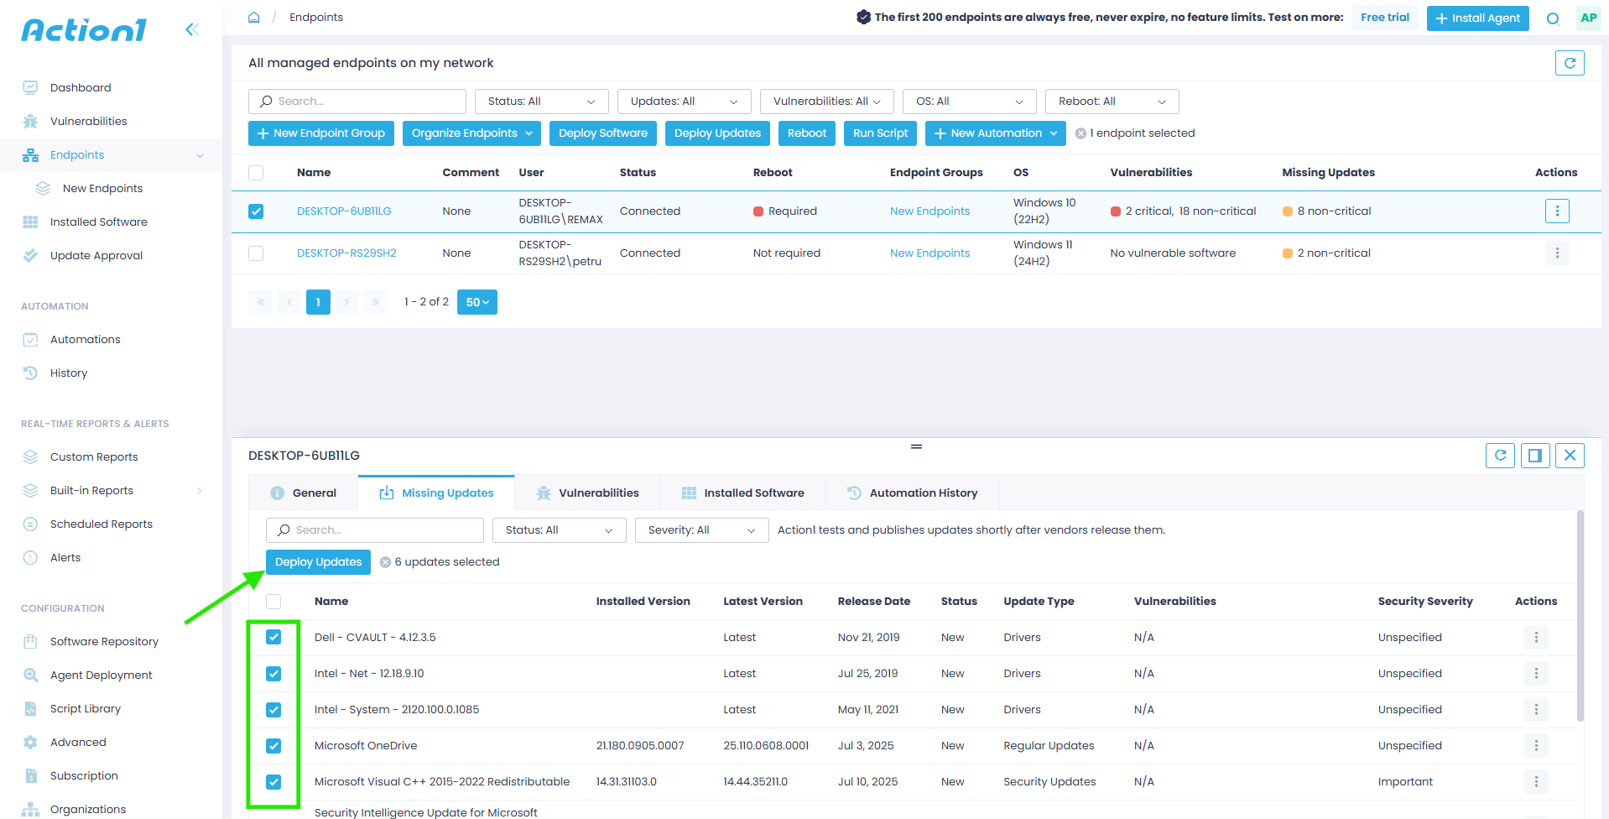The width and height of the screenshot is (1609, 819).
Task: Click the Deploy Updates button in details panel
Action: 318,562
